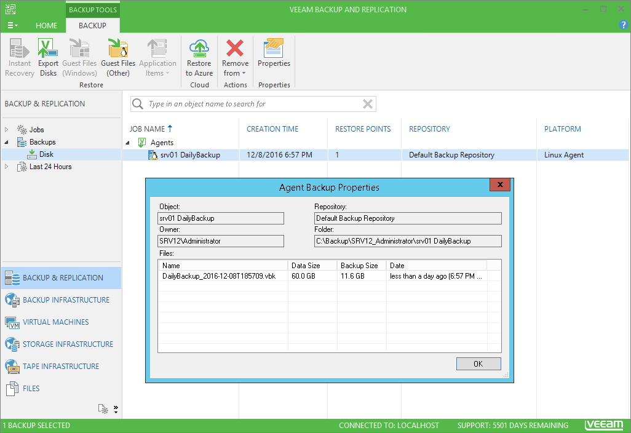Switch to the HOME ribbon tab
Screen dimensions: 631x433
point(46,25)
